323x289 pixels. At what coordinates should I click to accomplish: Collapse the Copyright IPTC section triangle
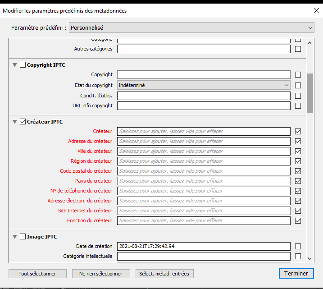(x=15, y=65)
